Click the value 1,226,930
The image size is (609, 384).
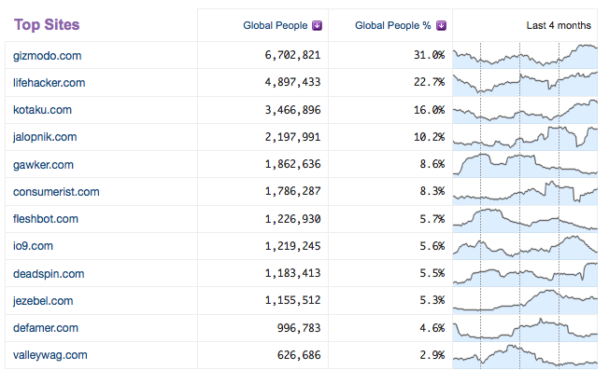[x=293, y=219]
